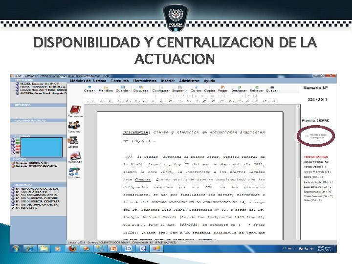The height and width of the screenshot is (264, 352).
Task: Select the HECHO tipificación tree row
Action: pos(40,84)
